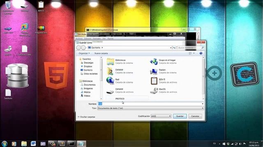Open Notepad's Ayuda menu
Viewport: 263px width, 147px height.
(111, 38)
